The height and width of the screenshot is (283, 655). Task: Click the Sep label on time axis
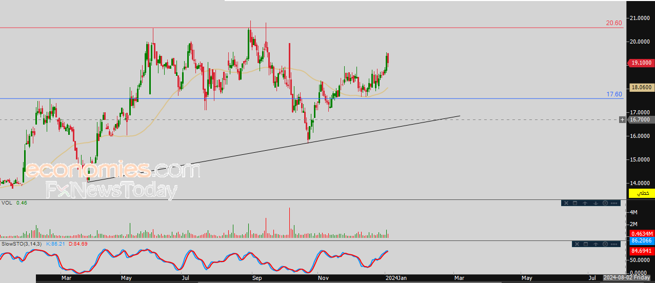tap(257, 278)
